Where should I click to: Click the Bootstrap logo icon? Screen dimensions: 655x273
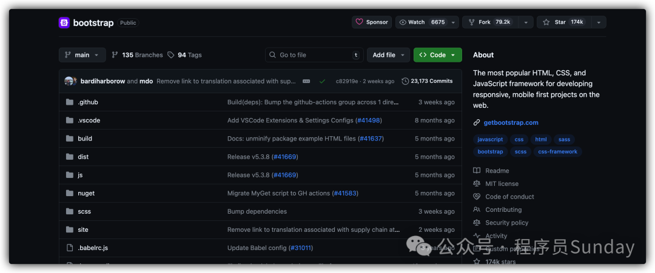[x=64, y=22]
